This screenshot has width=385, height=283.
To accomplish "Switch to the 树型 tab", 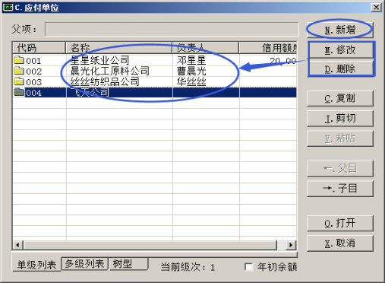I will pyautogui.click(x=128, y=264).
